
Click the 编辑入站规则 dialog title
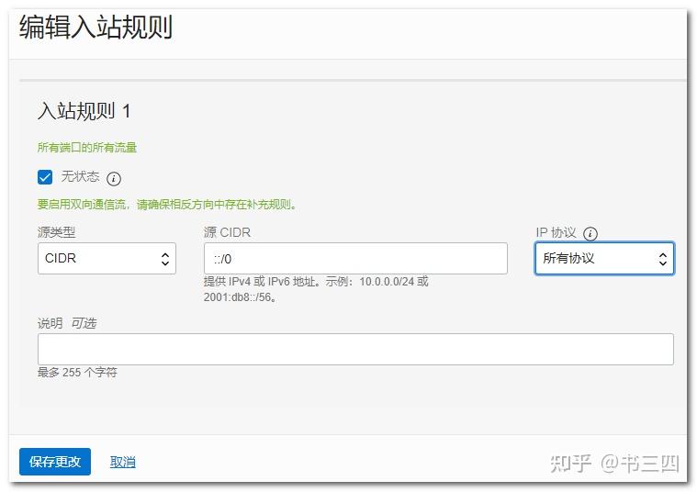pos(96,28)
